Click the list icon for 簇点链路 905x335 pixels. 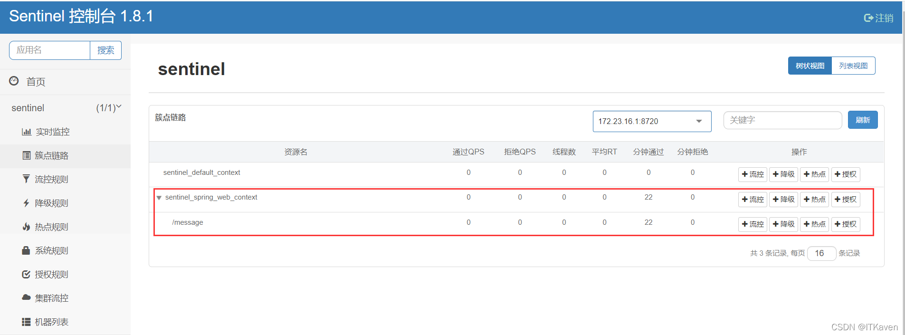point(27,155)
